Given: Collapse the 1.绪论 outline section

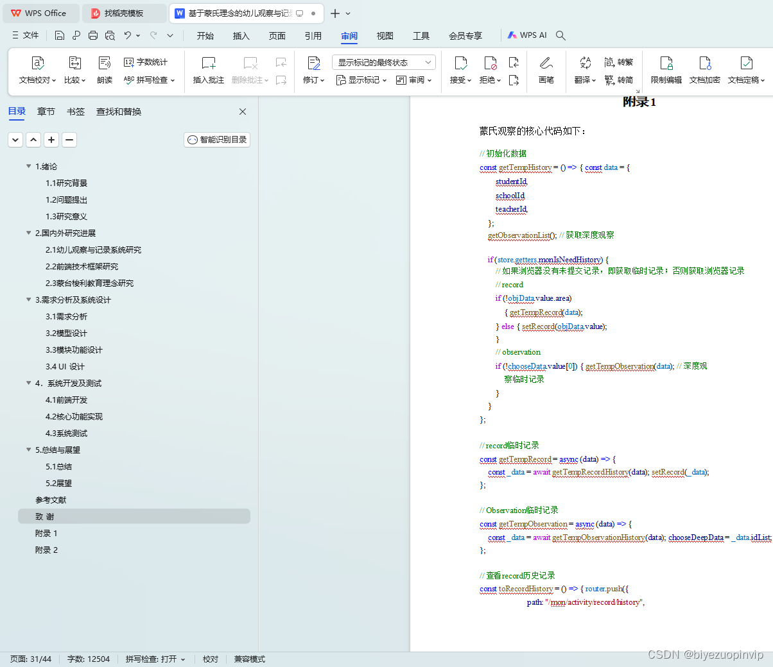Looking at the screenshot, I should [x=28, y=166].
